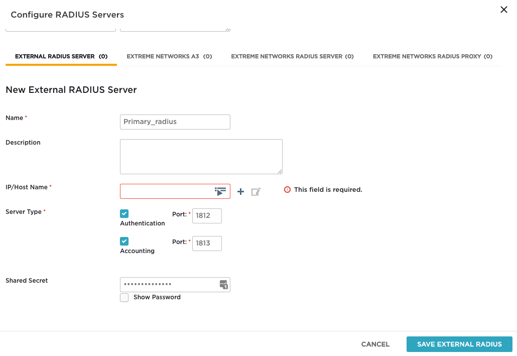
Task: Click the edit icon beside IP/Host Name
Action: (x=255, y=191)
